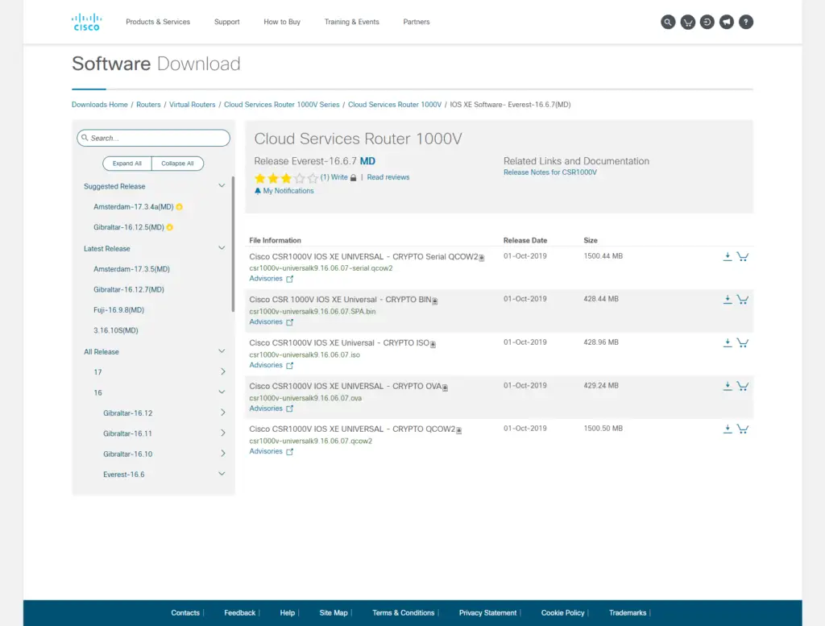Screen dimensions: 825x626
Task: Click the sidebar Search input field
Action: click(x=153, y=138)
